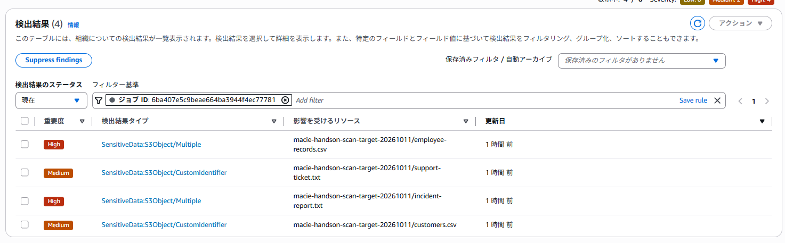Go to next page arrow
The width and height of the screenshot is (785, 243).
[767, 101]
